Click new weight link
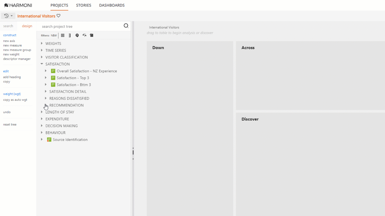 tap(11, 55)
